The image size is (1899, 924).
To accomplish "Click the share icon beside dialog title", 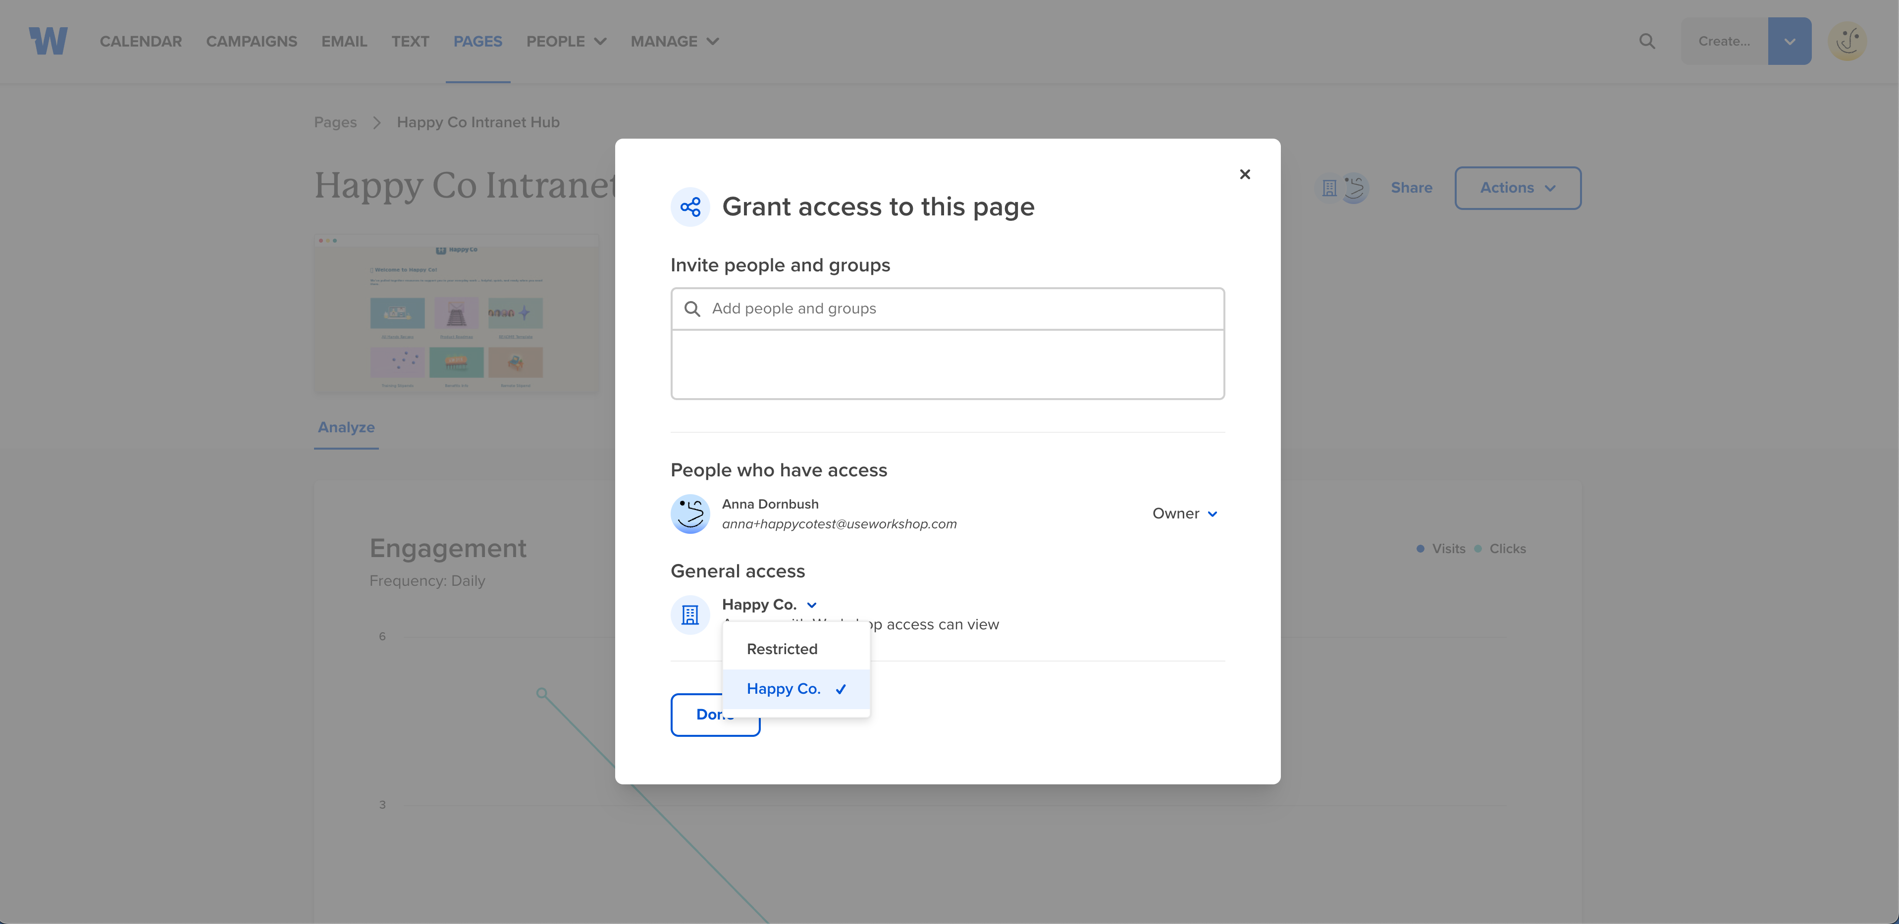I will (690, 207).
